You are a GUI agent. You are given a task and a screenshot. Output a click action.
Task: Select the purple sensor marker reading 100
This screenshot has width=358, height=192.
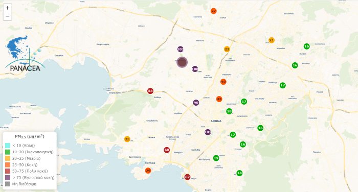click(x=195, y=69)
